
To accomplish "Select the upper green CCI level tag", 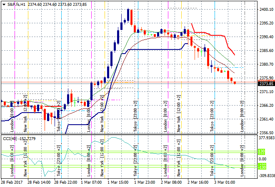I will (262, 151).
